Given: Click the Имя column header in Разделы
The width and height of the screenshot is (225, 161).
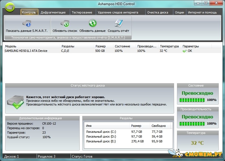Looking at the screenshot, I should click(x=107, y=126).
